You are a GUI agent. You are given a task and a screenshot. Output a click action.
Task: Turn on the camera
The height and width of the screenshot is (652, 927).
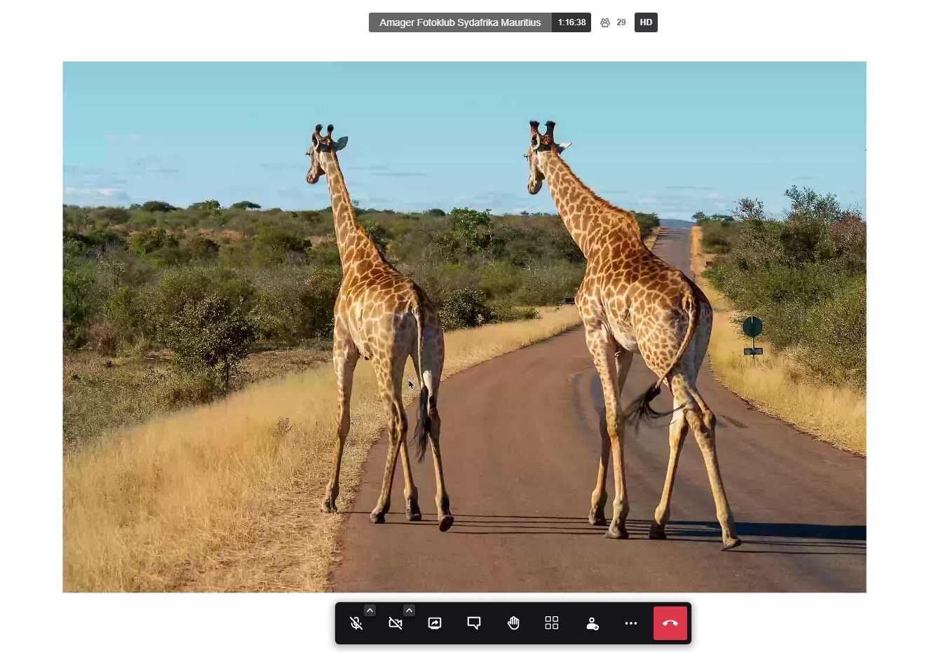pos(395,623)
